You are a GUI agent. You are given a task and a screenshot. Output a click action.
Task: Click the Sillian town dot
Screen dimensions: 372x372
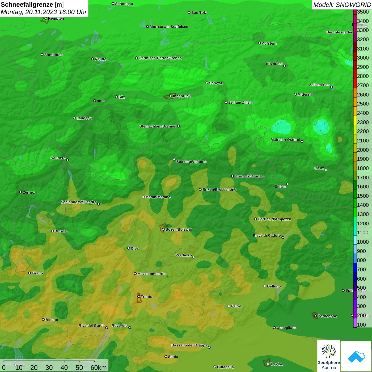[x=288, y=184]
